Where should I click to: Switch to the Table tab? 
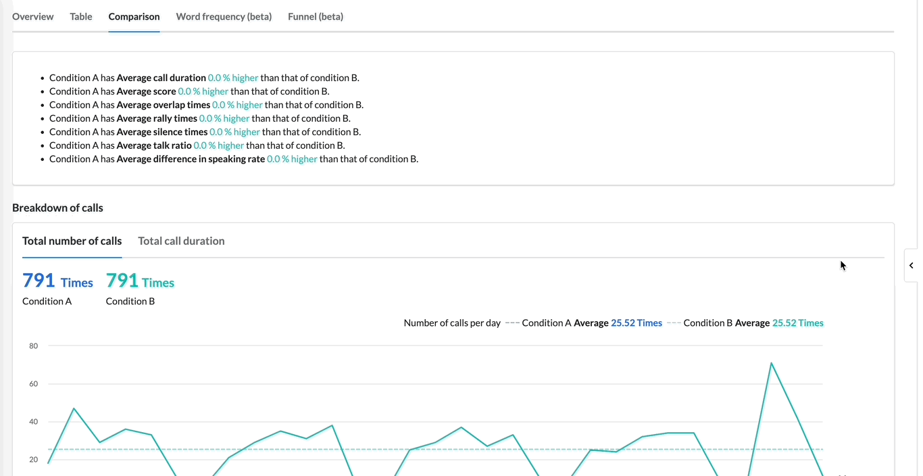81,16
